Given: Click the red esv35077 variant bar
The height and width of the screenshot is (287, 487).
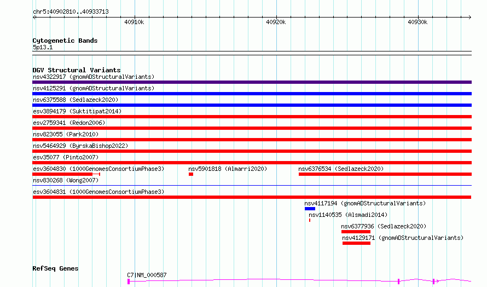Looking at the screenshot, I should 252,163.
